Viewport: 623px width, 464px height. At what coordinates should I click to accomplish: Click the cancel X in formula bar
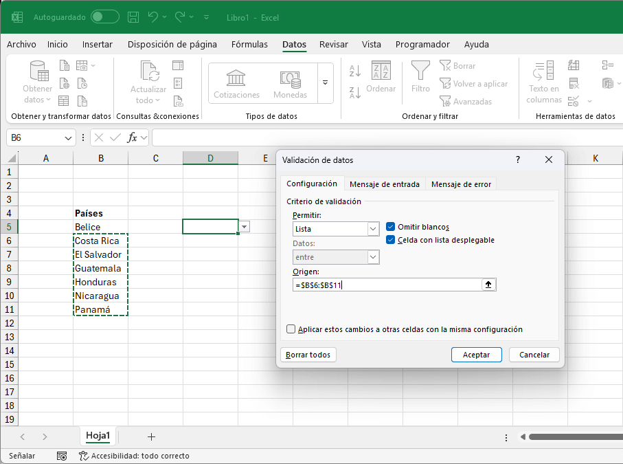(x=99, y=137)
